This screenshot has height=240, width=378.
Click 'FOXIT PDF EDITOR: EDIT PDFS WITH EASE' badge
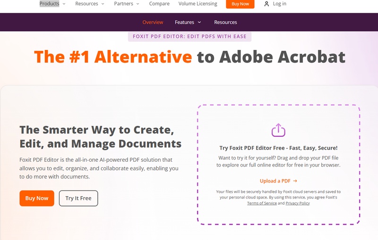coord(190,37)
